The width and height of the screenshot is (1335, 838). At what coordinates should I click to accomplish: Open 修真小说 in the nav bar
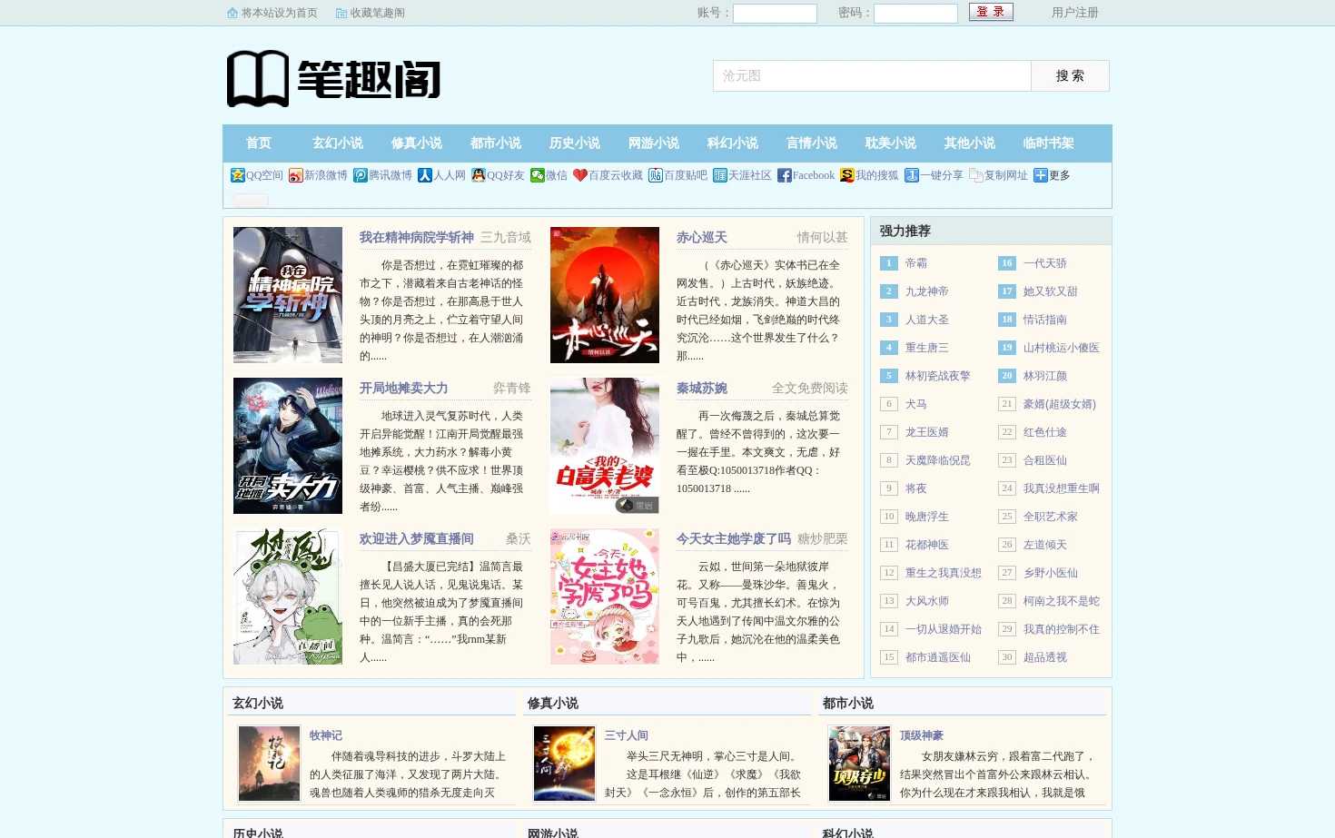tap(417, 143)
